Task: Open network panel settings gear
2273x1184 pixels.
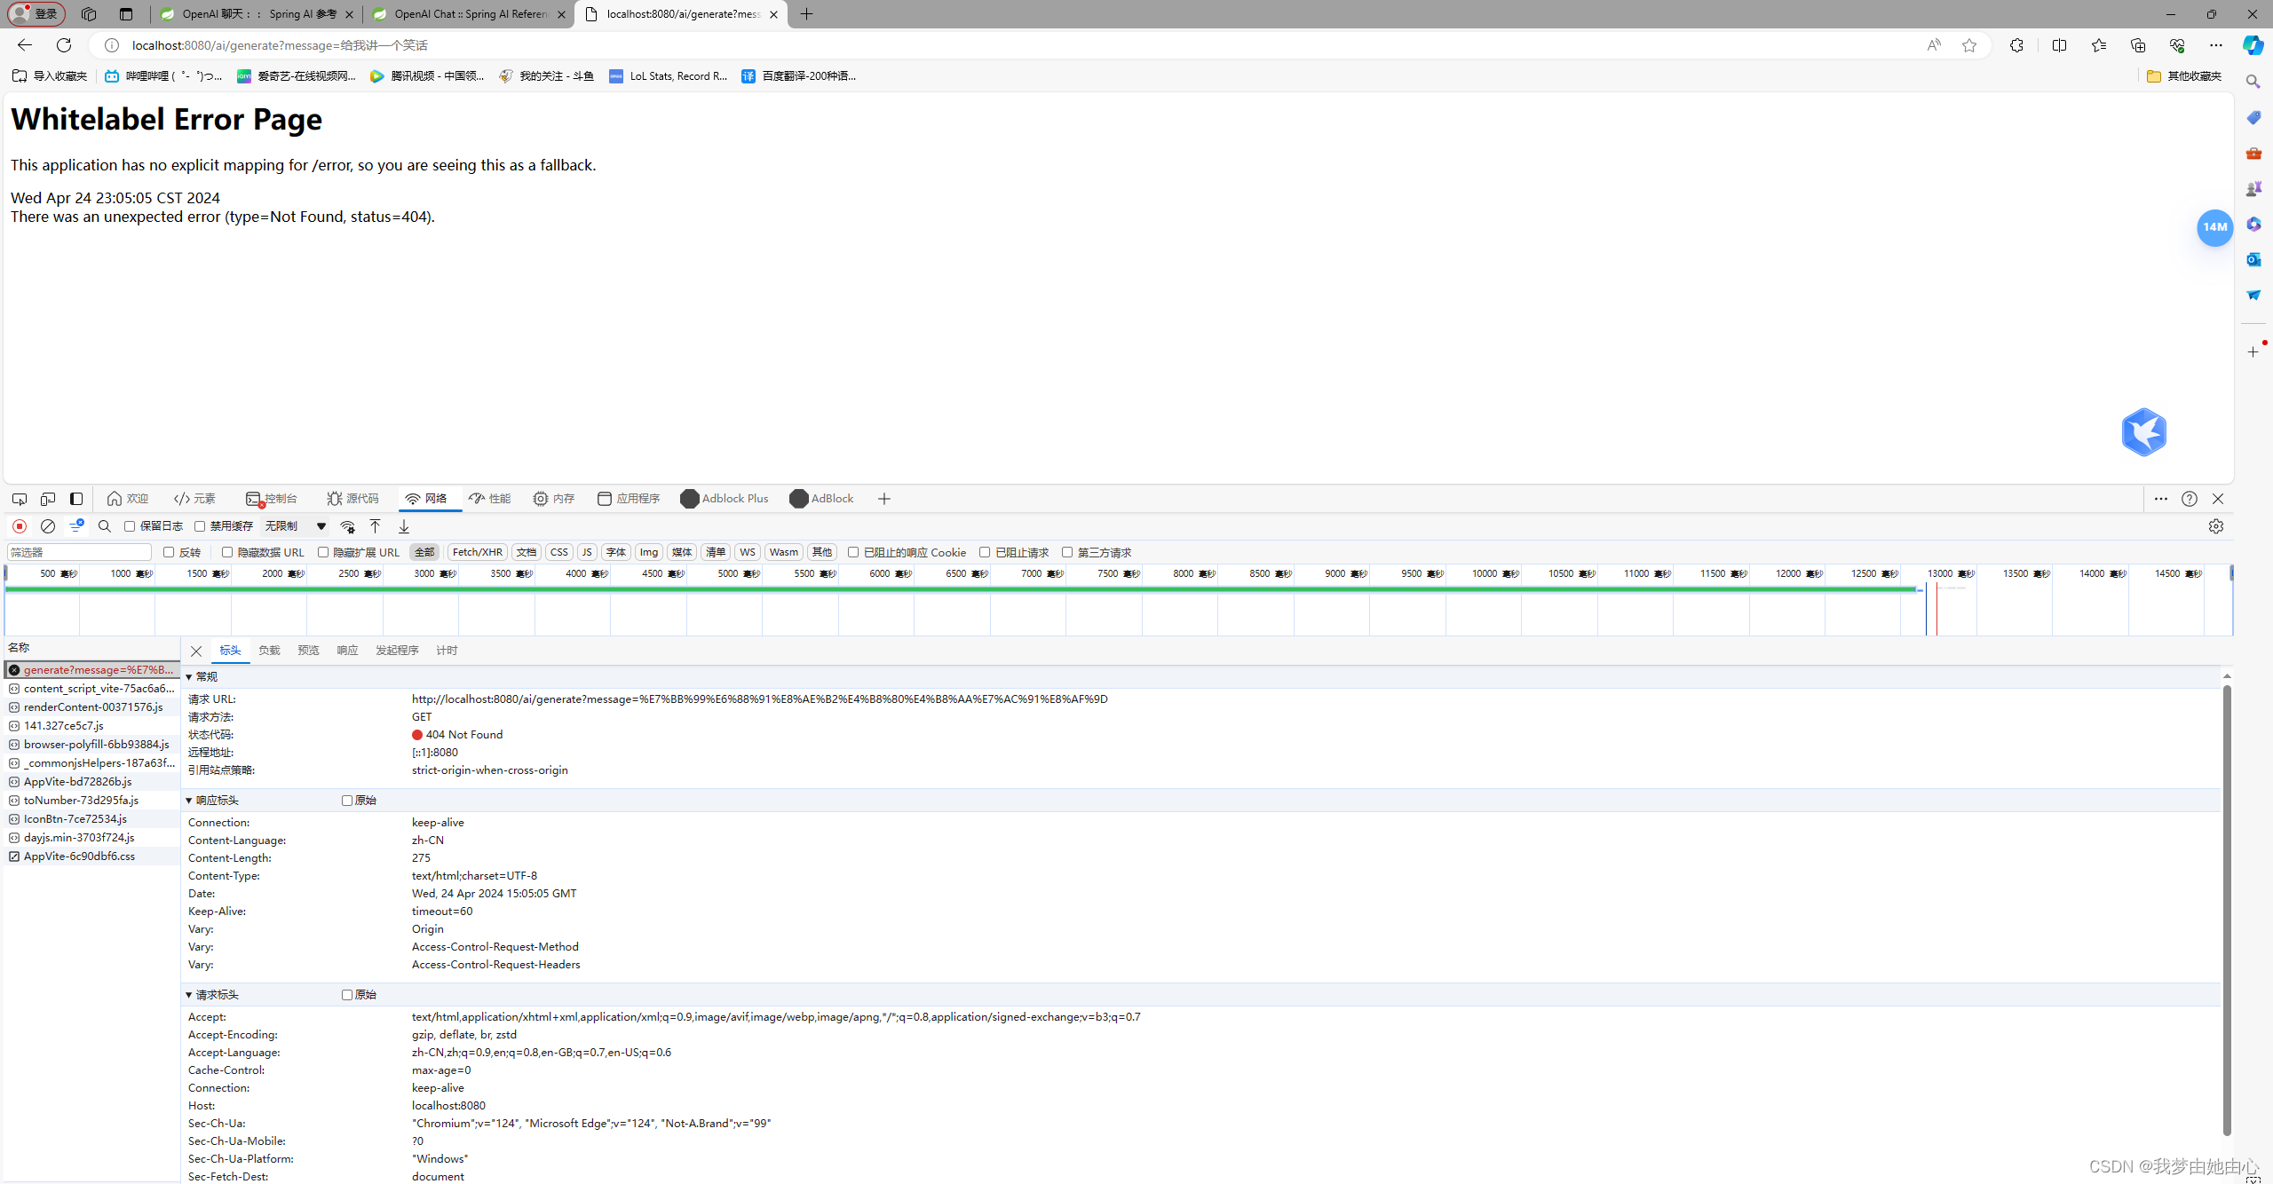Action: click(x=2216, y=526)
